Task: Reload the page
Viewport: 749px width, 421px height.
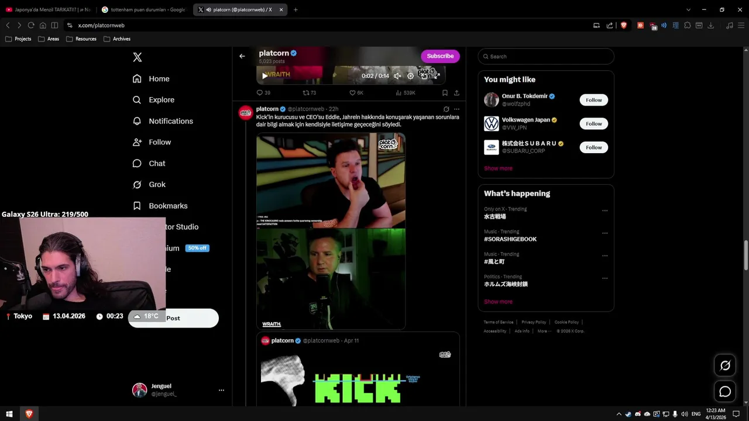Action: [31, 25]
